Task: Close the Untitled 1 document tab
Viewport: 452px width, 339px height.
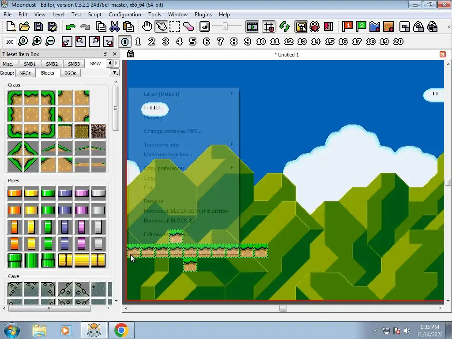Action: 443,54
